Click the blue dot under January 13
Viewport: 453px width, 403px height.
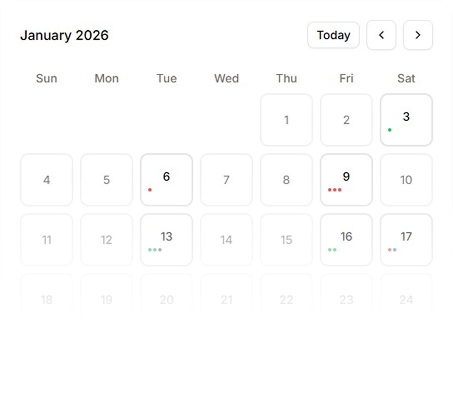[x=160, y=250]
